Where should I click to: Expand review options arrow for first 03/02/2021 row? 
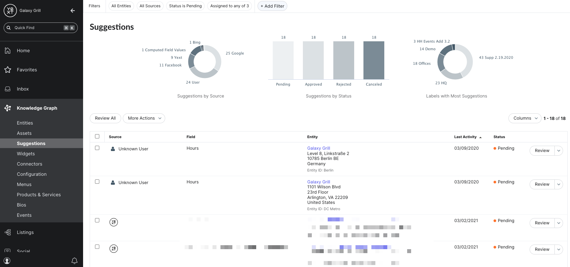[x=559, y=223]
